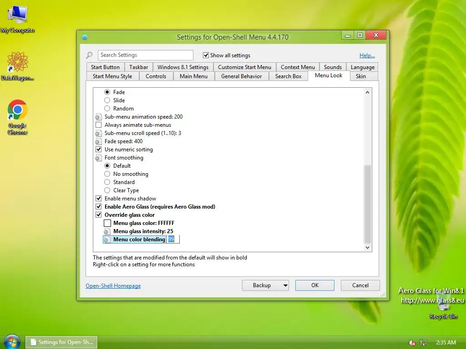The height and width of the screenshot is (349, 466).
Task: Toggle Enable menu shadow checkbox
Action: (x=99, y=199)
